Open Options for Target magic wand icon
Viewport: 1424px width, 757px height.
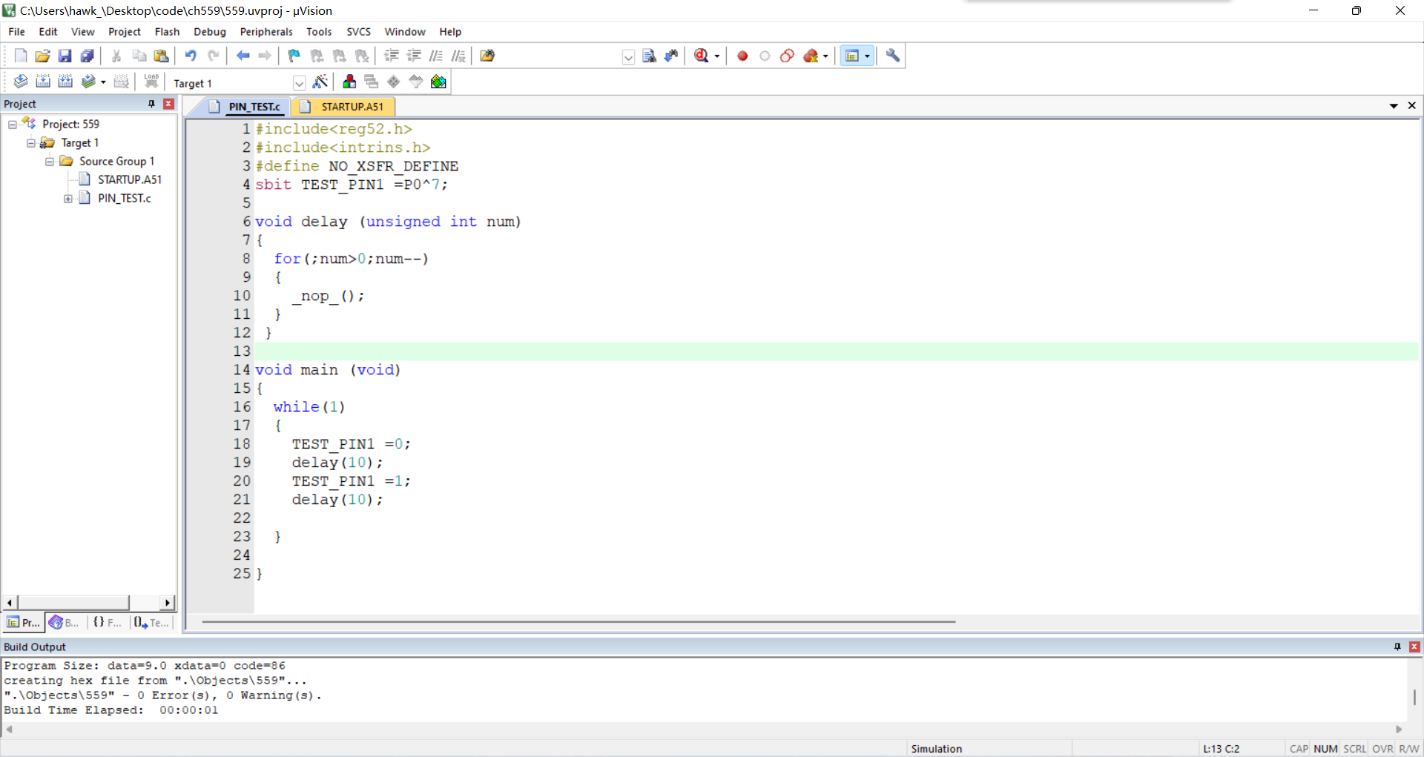320,82
